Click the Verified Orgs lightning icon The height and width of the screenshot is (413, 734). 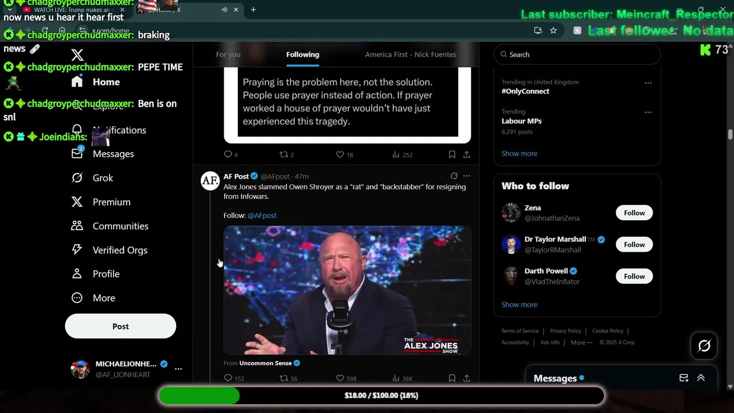pyautogui.click(x=77, y=250)
